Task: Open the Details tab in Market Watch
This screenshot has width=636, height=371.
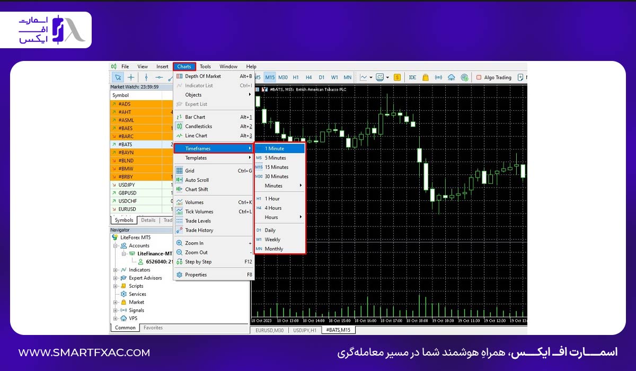Action: pos(148,220)
